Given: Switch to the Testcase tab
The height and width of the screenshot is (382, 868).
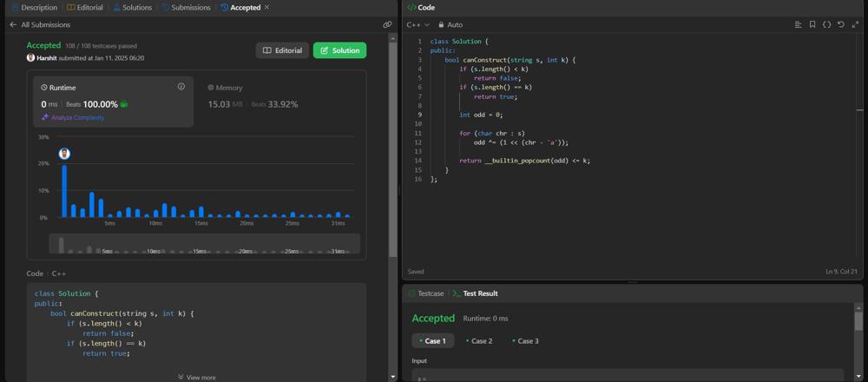Looking at the screenshot, I should [x=426, y=293].
